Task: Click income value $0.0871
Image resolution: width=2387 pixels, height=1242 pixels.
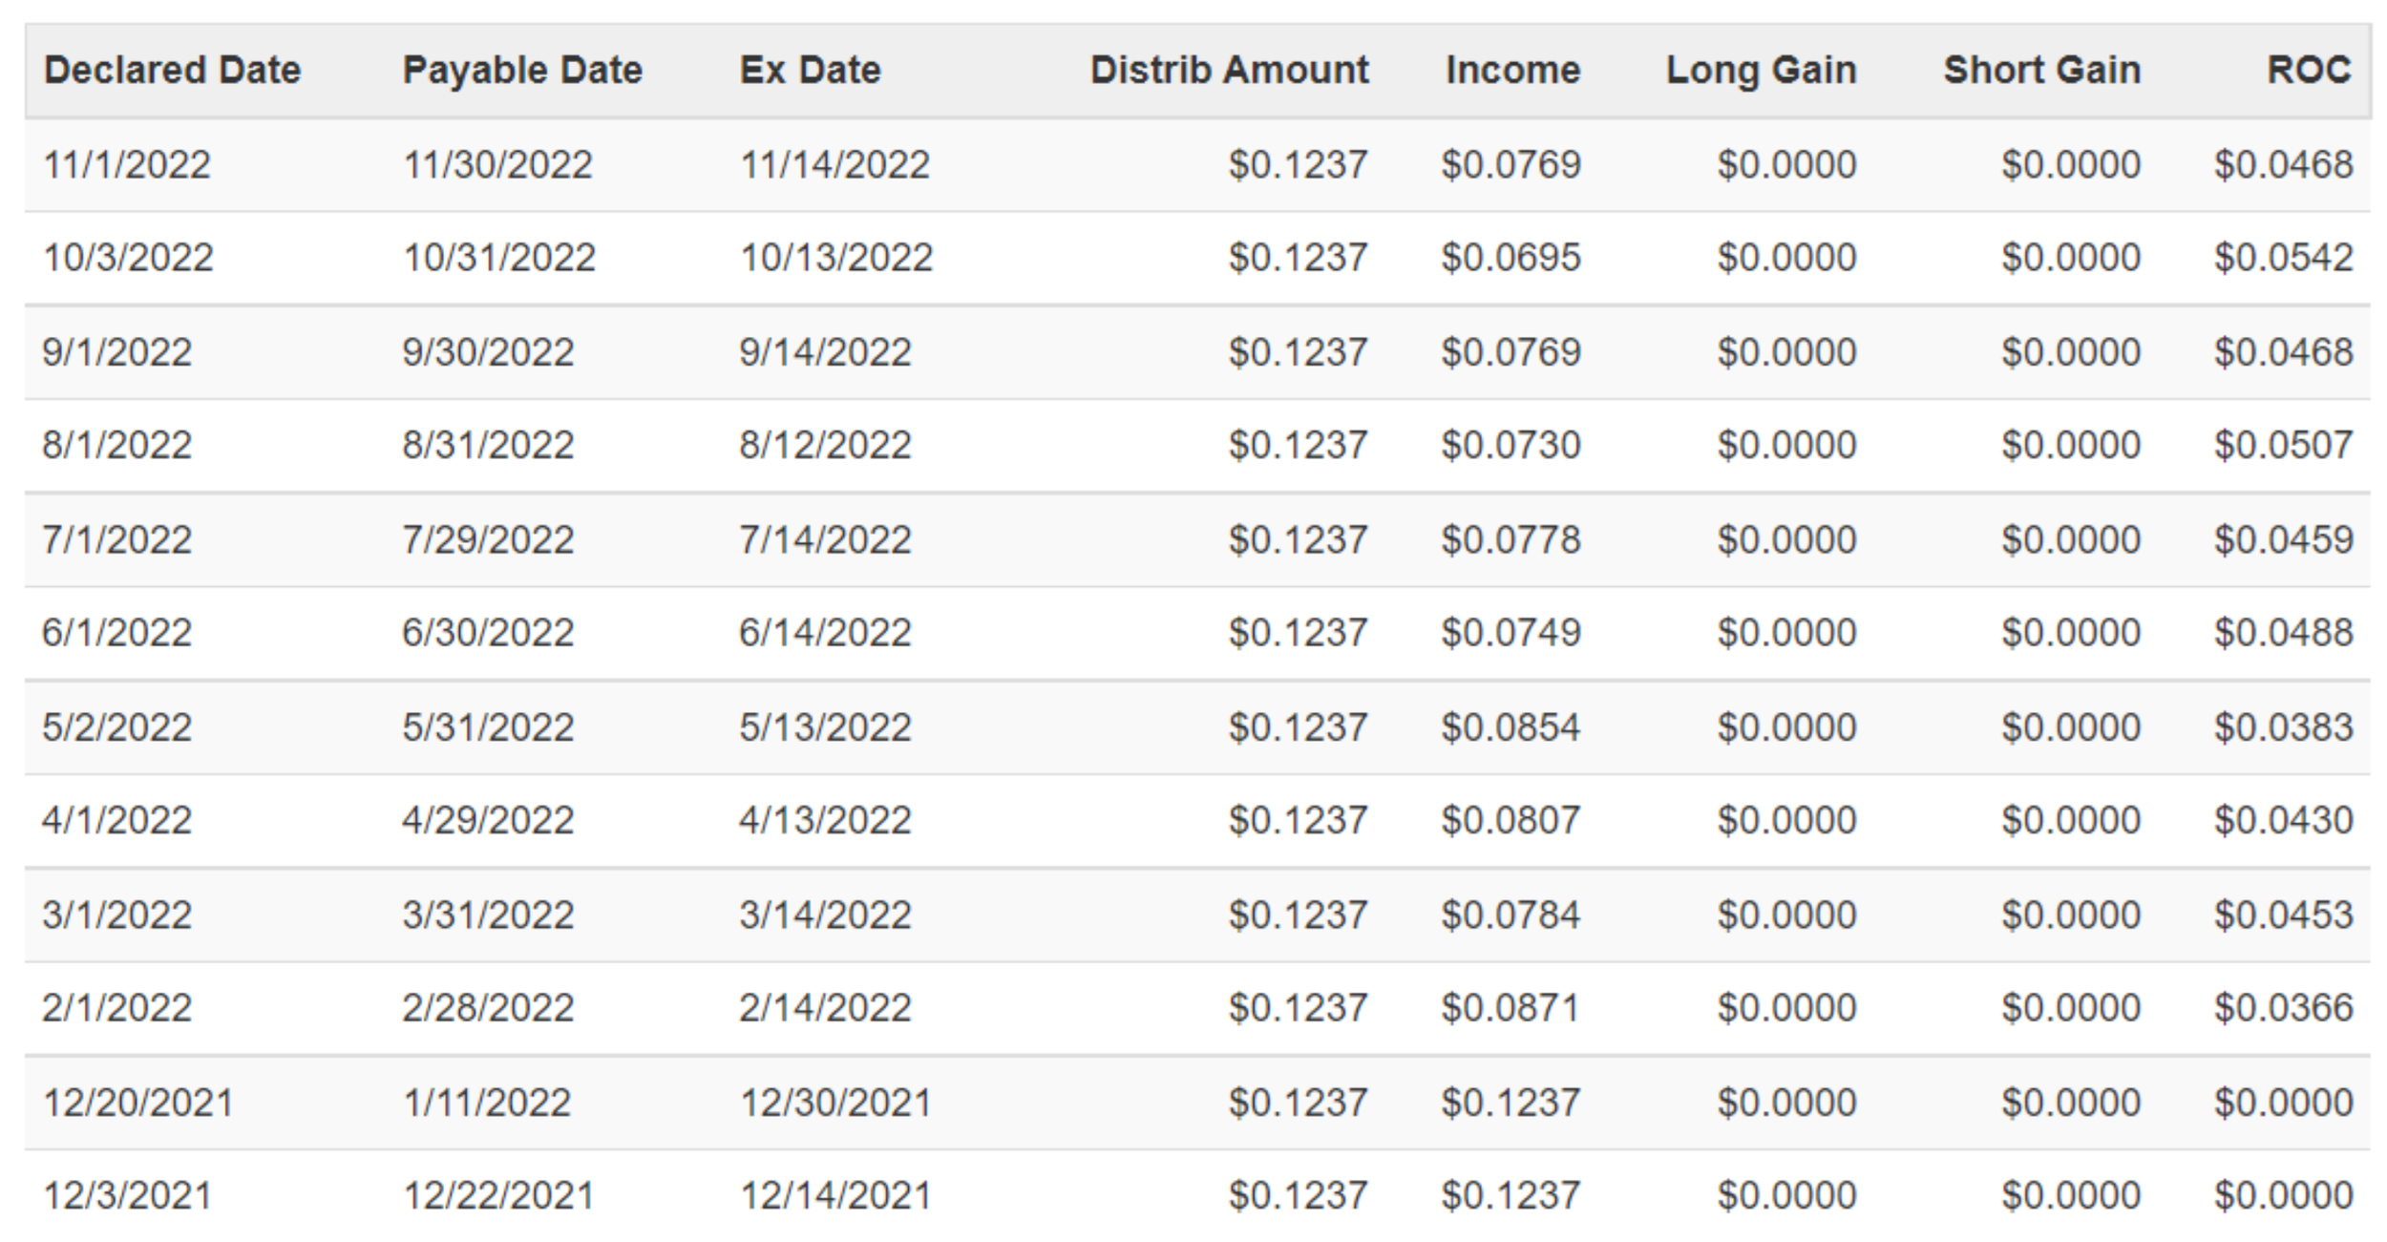Action: coord(1510,1008)
